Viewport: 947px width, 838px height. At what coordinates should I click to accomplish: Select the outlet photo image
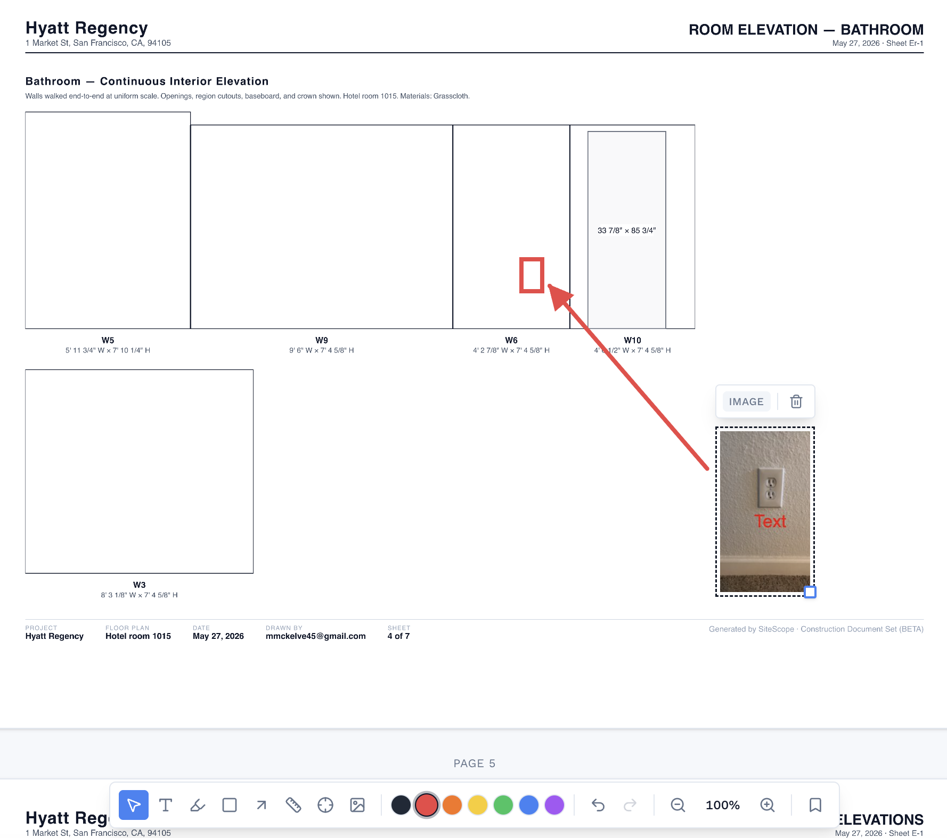coord(765,512)
